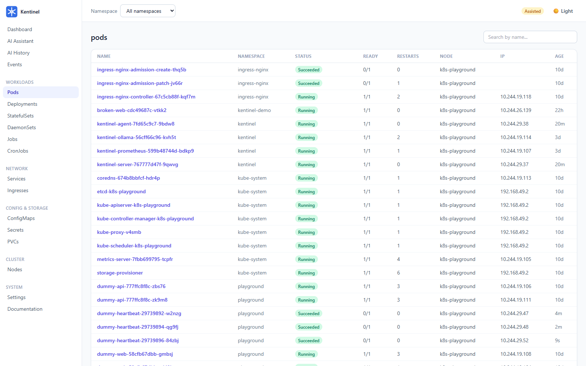The image size is (586, 366).
Task: Open pod dummy-heartbeat-29739896-84zbj
Action: [138, 340]
